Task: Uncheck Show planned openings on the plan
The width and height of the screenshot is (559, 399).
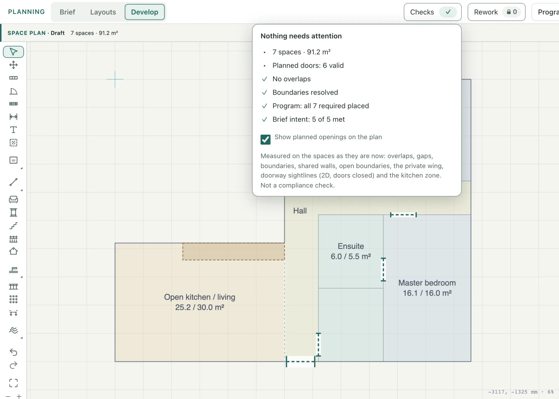Action: (x=266, y=140)
